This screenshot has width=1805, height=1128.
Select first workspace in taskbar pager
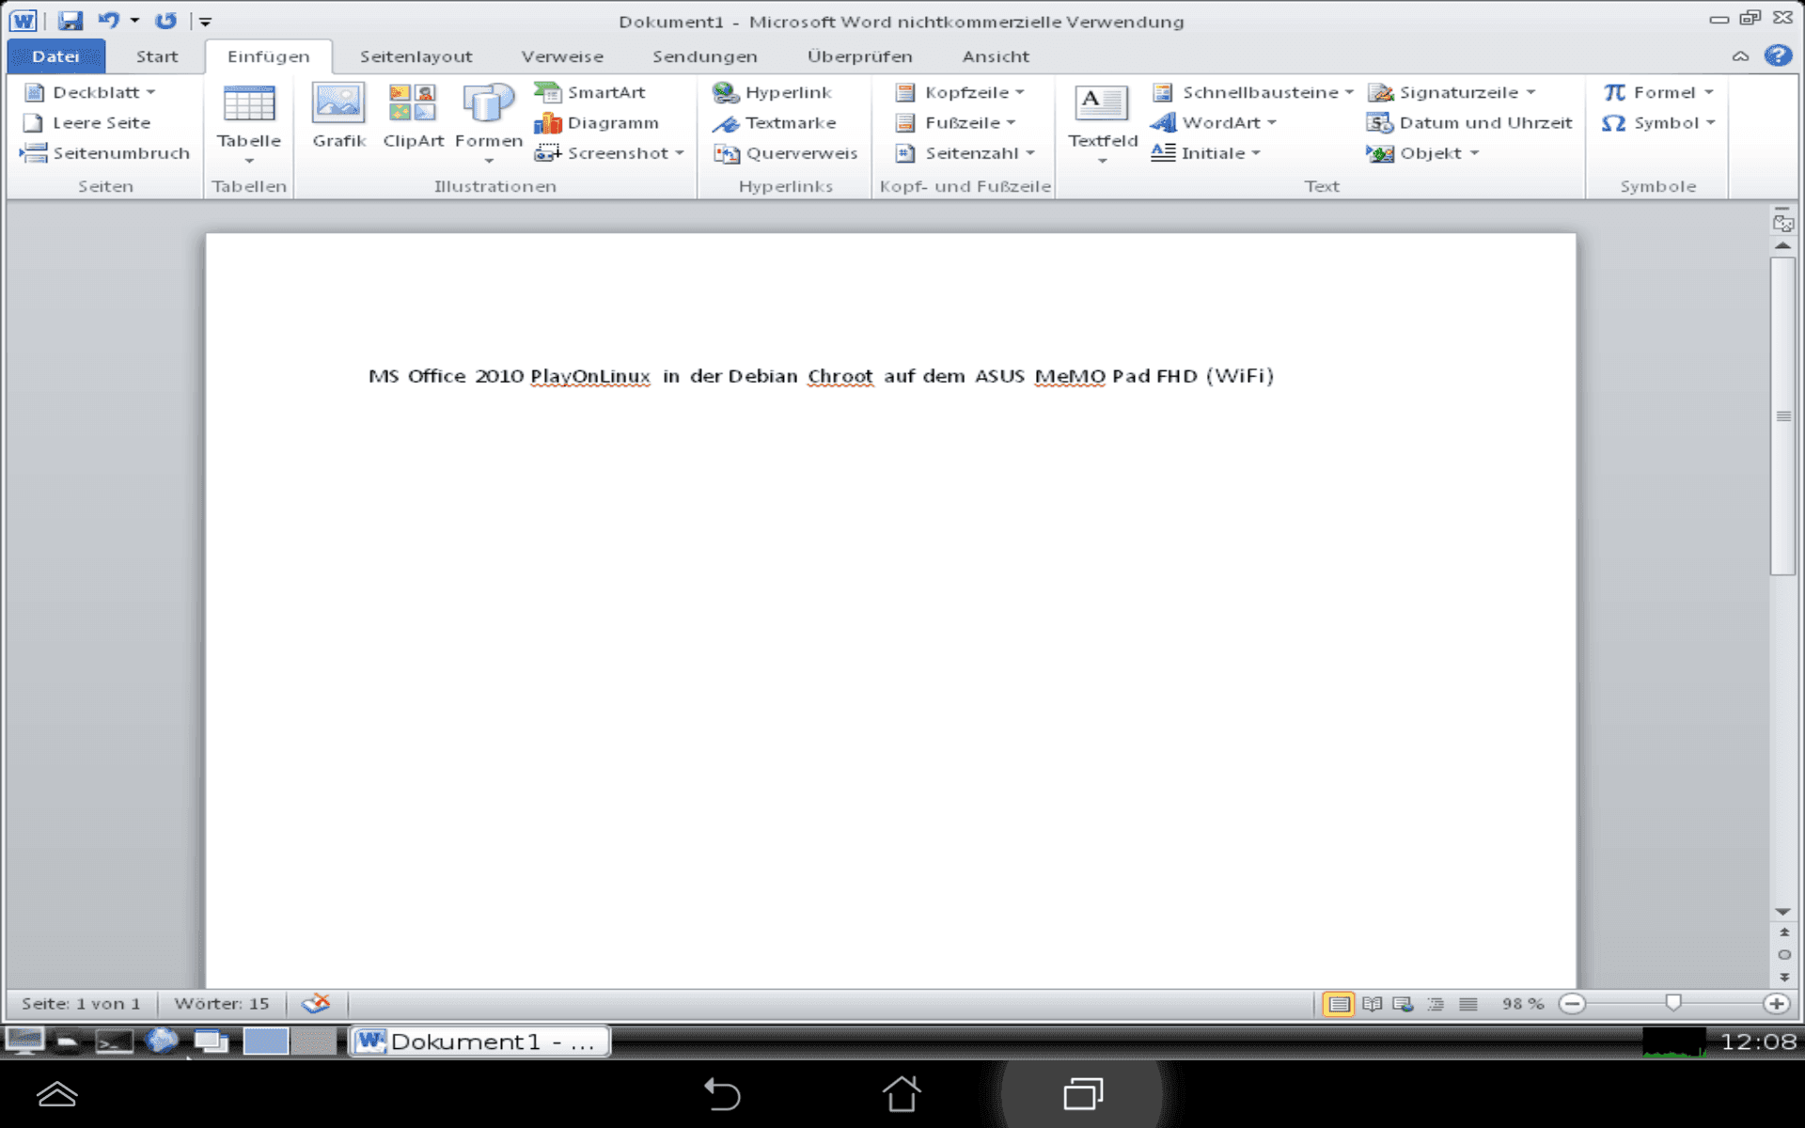click(x=266, y=1041)
